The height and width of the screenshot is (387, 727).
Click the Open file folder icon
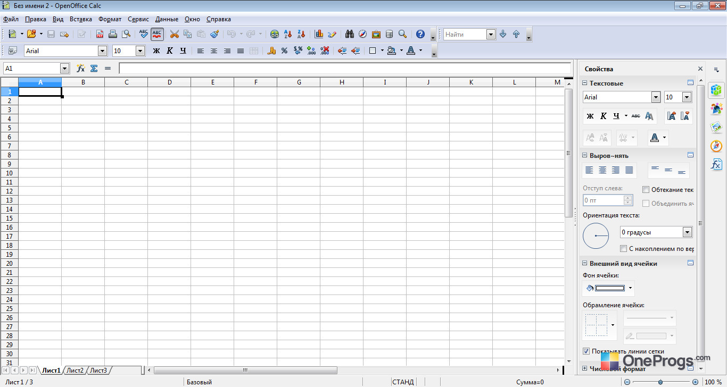pyautogui.click(x=31, y=34)
